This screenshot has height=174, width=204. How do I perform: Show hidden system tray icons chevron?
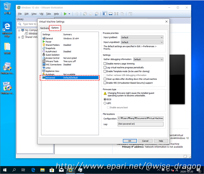pos(159,170)
